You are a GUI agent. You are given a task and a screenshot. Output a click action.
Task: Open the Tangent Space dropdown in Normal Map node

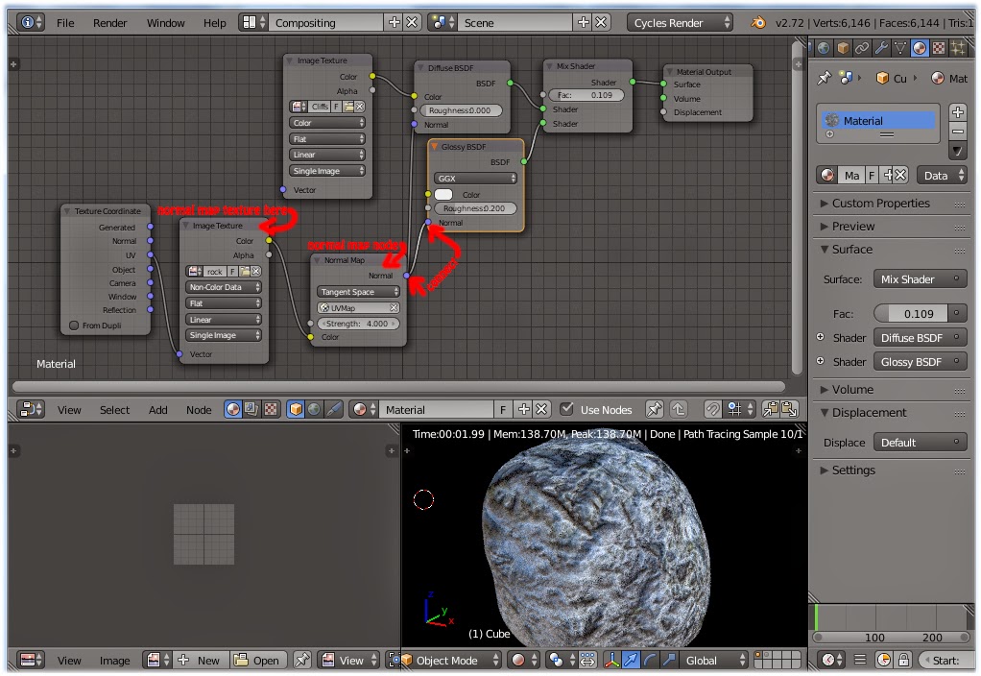[x=359, y=292]
